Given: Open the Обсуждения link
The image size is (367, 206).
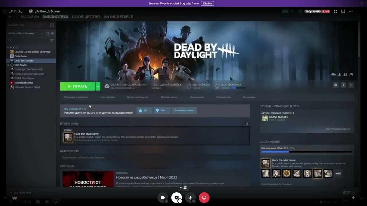Looking at the screenshot, I should click(x=197, y=97).
